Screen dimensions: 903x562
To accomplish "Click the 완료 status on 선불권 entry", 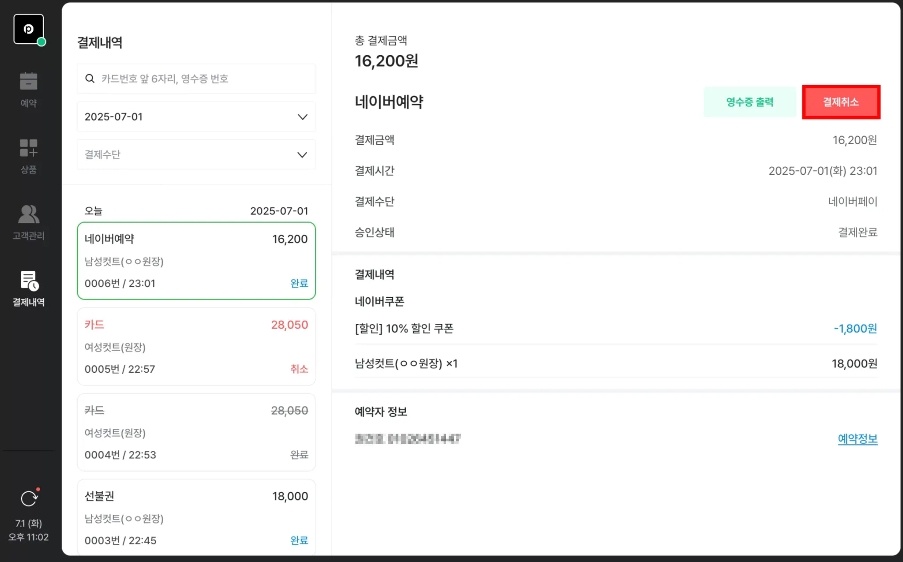I will click(299, 540).
